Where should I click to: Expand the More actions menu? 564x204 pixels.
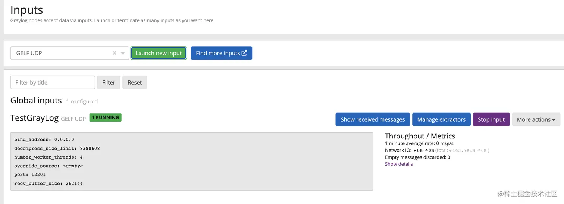[x=536, y=119]
